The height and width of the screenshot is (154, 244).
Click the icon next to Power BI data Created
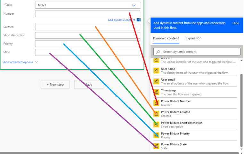pyautogui.click(x=156, y=114)
